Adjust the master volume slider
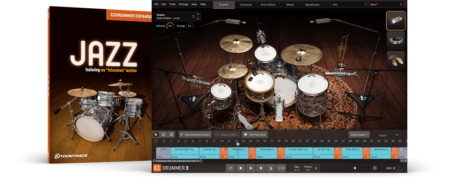 [374, 168]
